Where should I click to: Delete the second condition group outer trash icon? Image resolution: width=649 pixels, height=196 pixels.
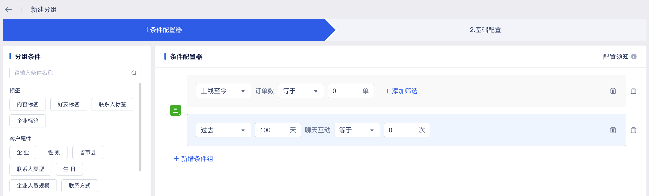[x=633, y=130]
